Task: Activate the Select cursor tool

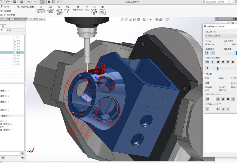Action: (42, 2)
